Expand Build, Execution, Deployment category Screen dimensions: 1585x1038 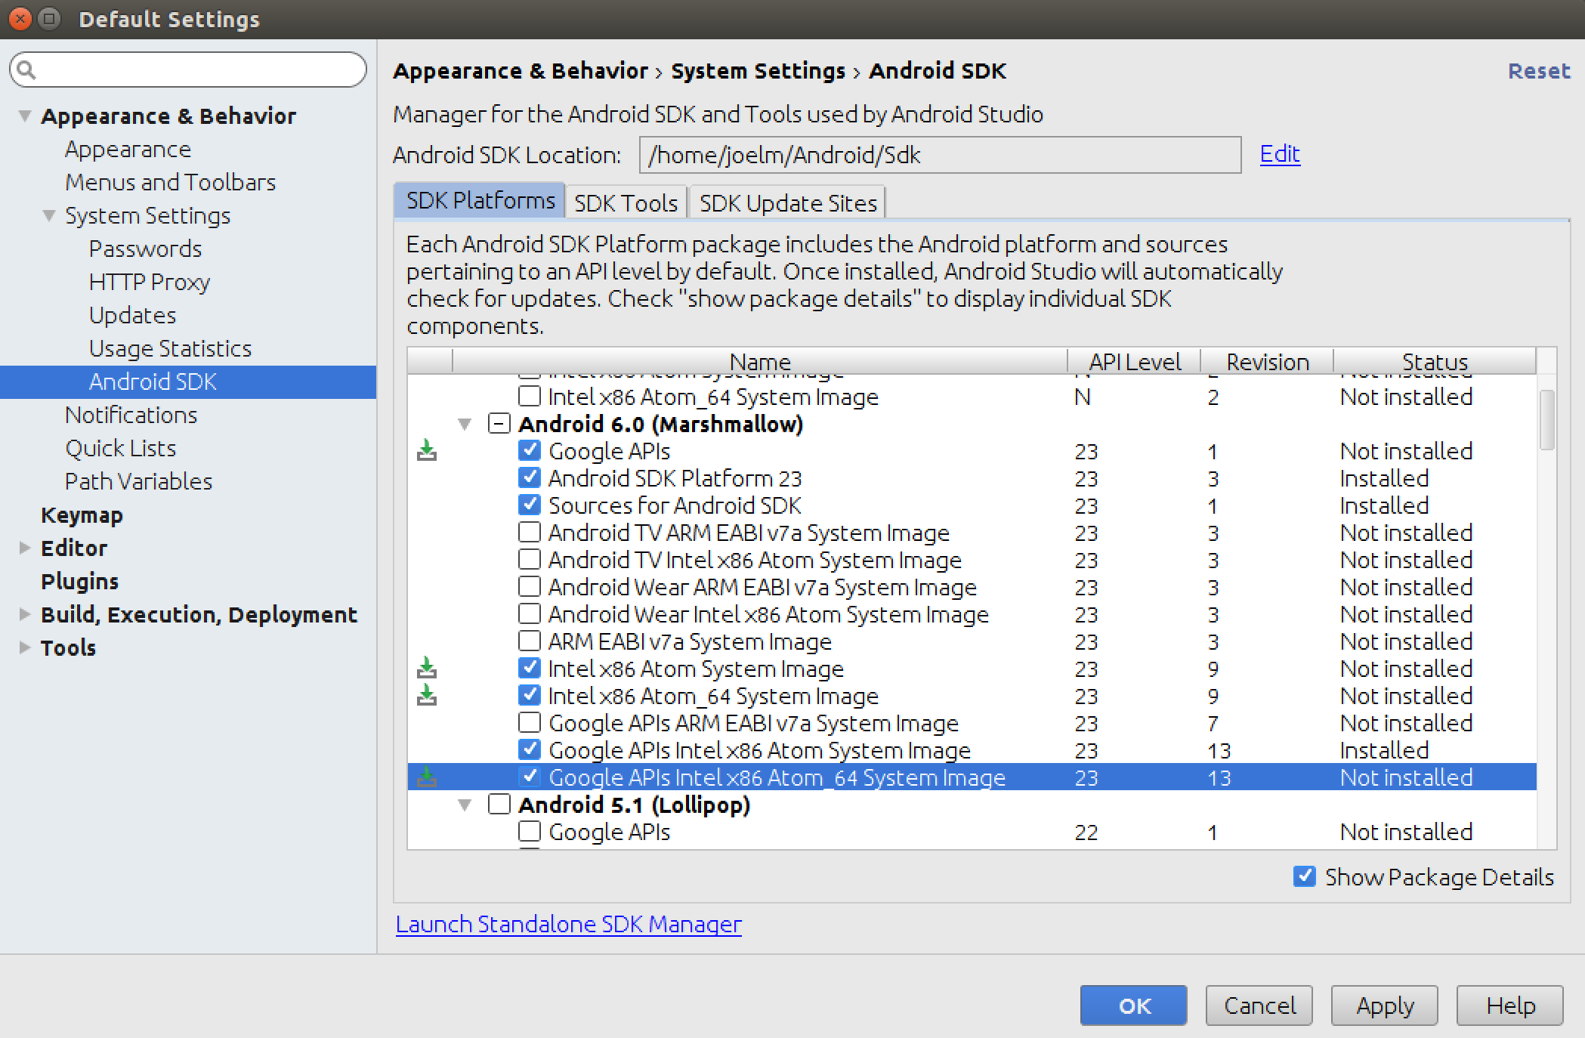[24, 614]
